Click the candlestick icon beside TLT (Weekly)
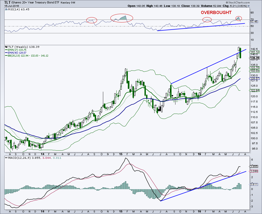The width and height of the screenshot is (262, 214). pyautogui.click(x=6, y=47)
